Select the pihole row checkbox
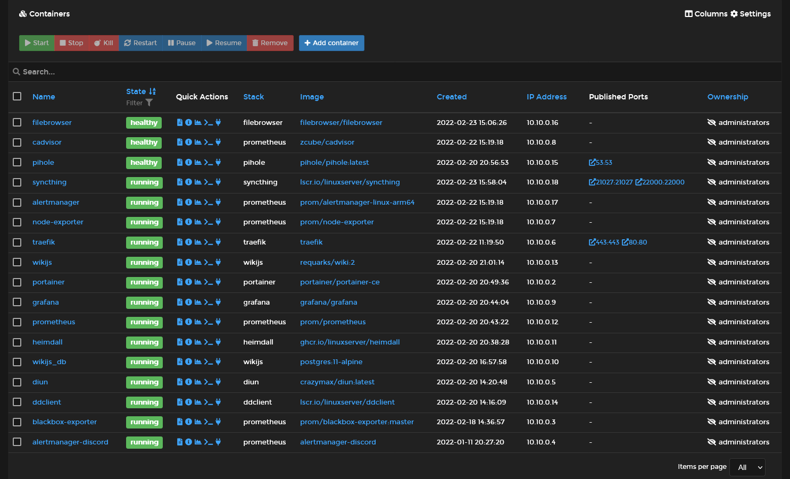Screen dimensions: 790x479 point(17,162)
